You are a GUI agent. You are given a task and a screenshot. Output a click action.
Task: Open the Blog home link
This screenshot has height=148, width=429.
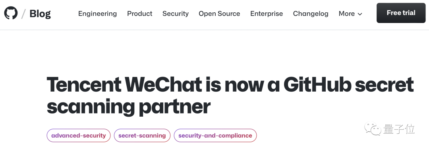click(40, 13)
